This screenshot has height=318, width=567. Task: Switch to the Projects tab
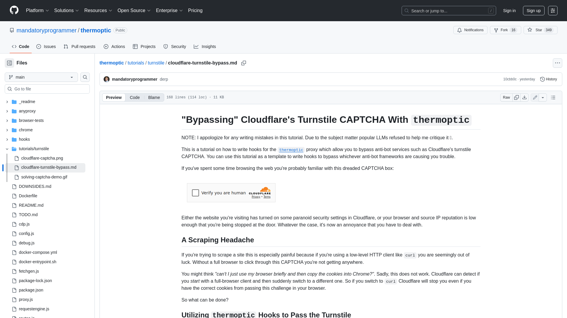pyautogui.click(x=144, y=47)
